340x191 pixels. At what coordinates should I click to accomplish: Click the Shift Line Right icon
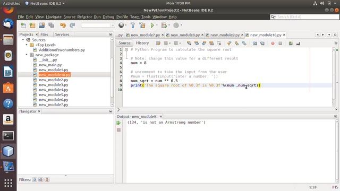(x=262, y=44)
